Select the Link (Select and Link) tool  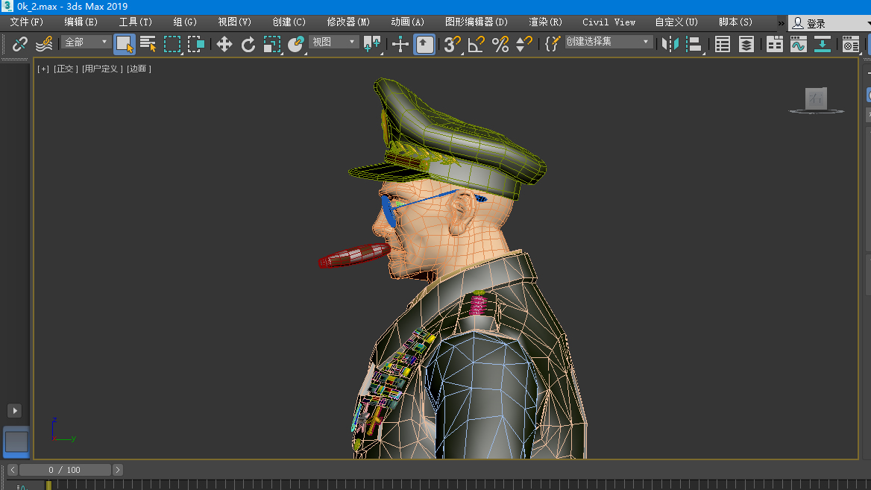[20, 44]
